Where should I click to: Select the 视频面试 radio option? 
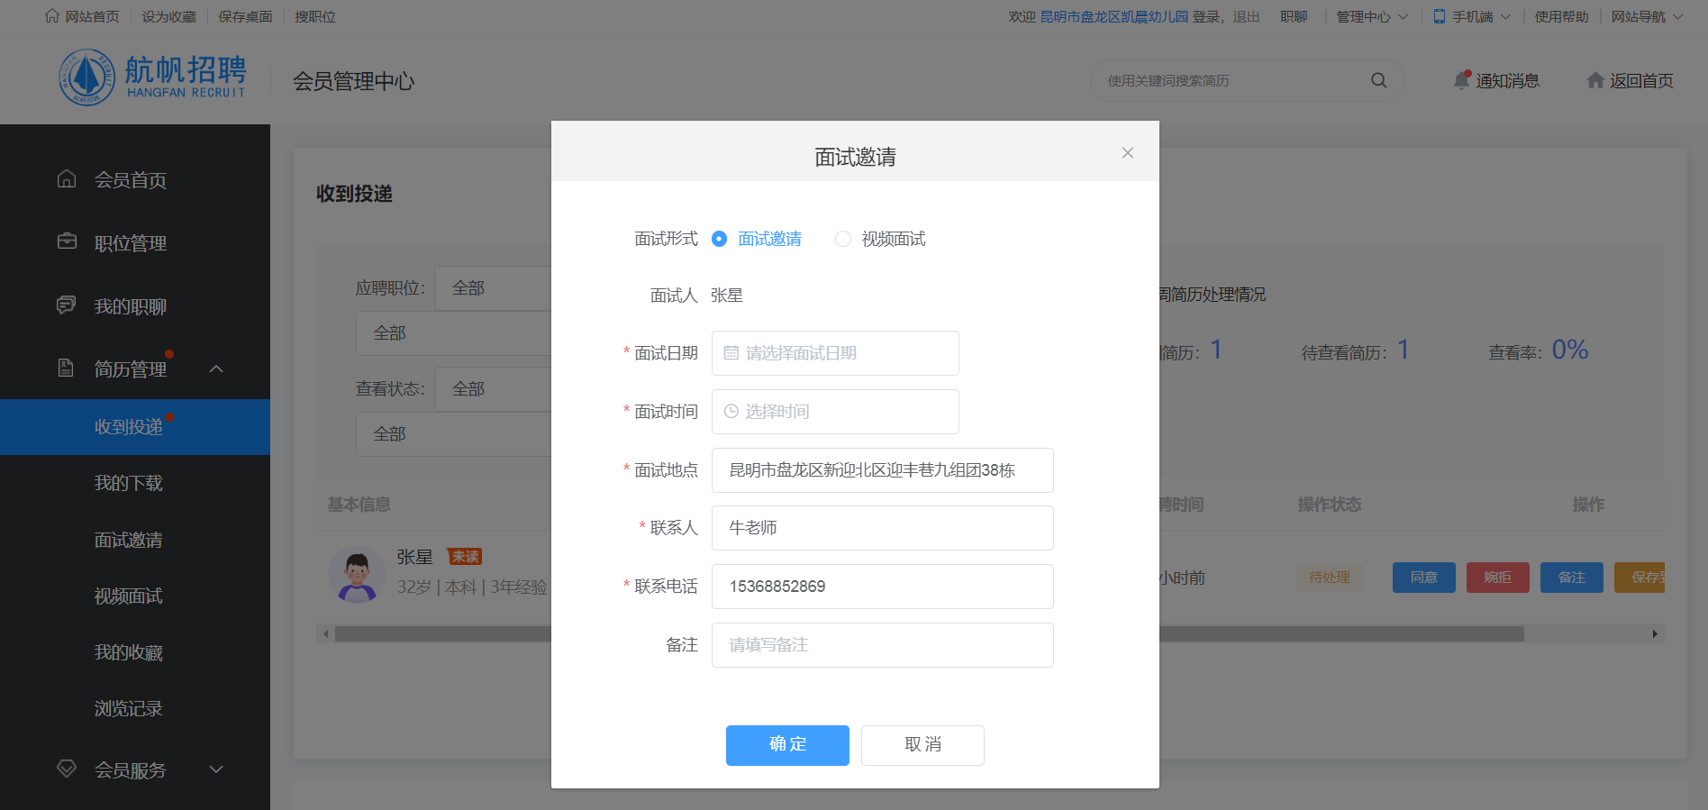[x=842, y=239]
